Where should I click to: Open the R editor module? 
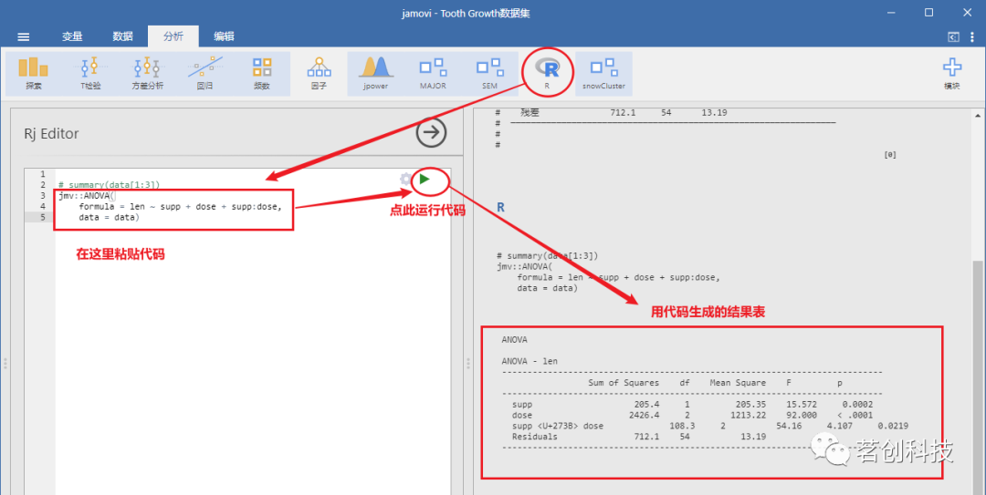click(547, 72)
